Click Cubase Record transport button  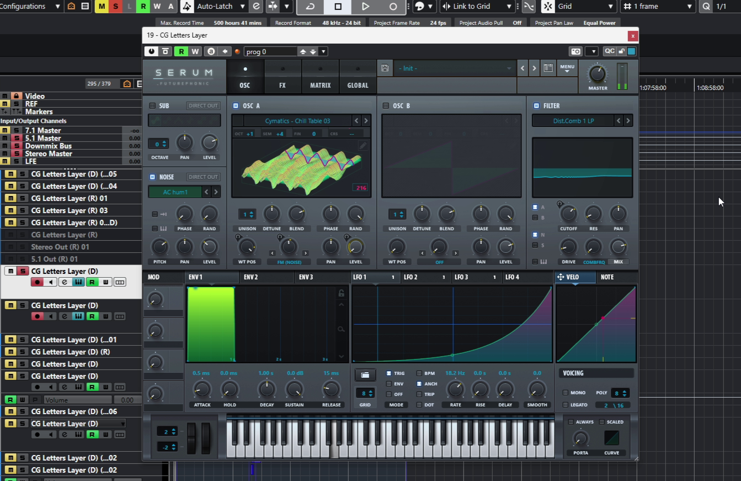(x=393, y=7)
